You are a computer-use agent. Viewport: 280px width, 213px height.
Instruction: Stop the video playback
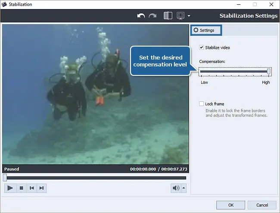(21, 188)
